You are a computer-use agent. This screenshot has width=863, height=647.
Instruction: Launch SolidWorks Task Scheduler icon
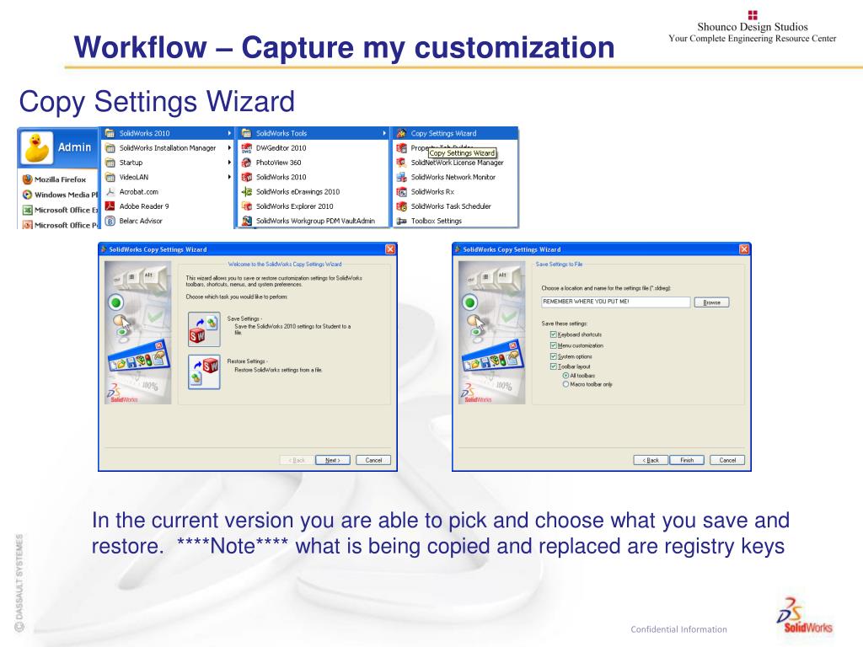pos(402,206)
